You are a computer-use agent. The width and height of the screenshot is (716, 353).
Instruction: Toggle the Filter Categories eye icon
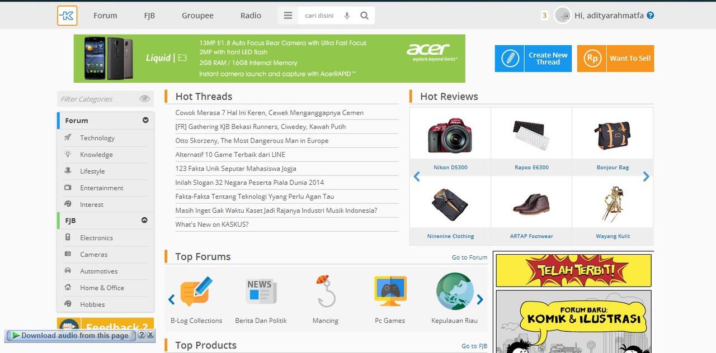pyautogui.click(x=145, y=99)
